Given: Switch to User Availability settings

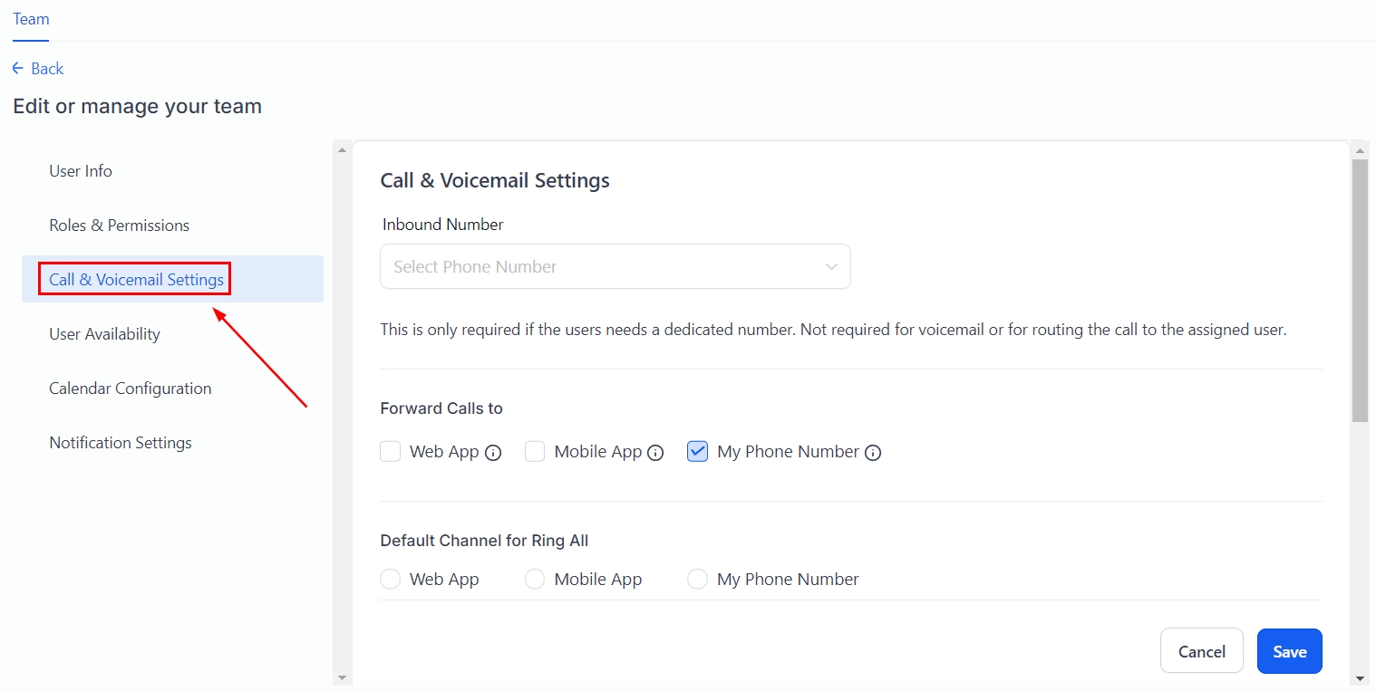Looking at the screenshot, I should point(104,334).
